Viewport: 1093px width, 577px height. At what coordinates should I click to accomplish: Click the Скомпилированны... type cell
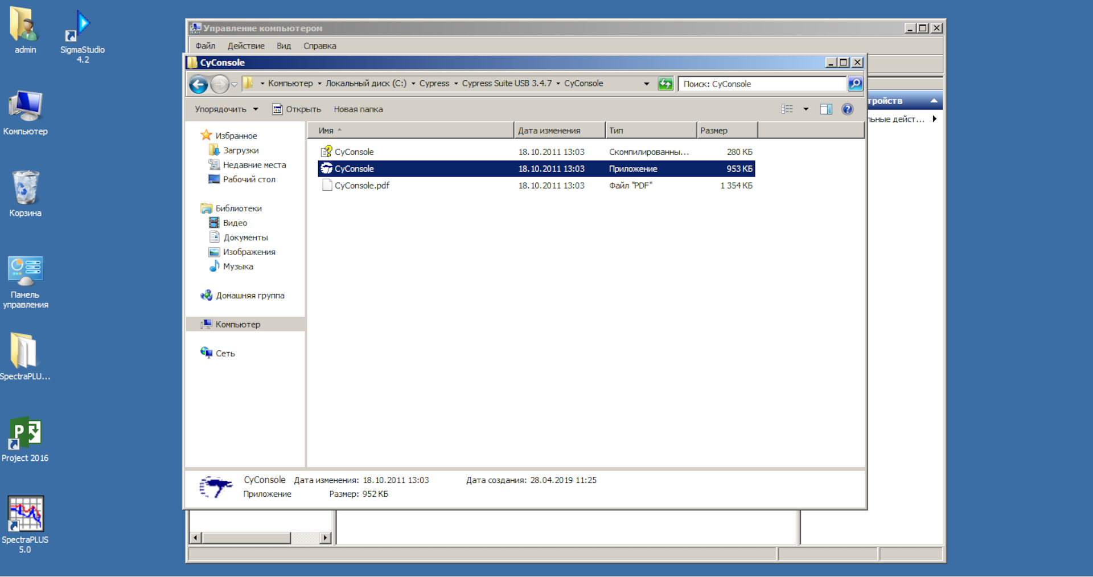tap(649, 152)
